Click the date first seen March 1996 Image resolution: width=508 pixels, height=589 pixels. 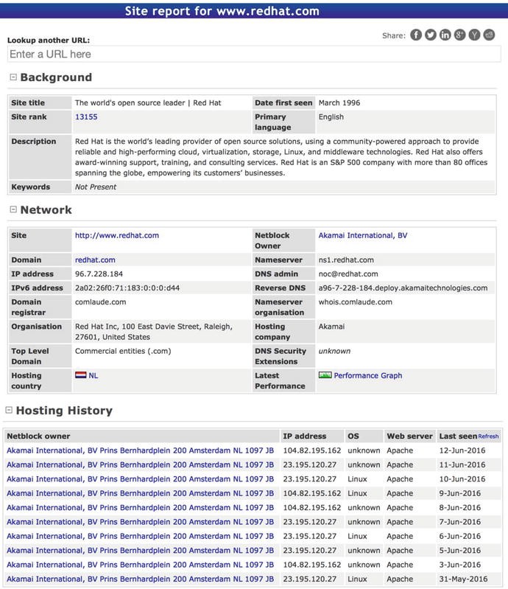(339, 103)
